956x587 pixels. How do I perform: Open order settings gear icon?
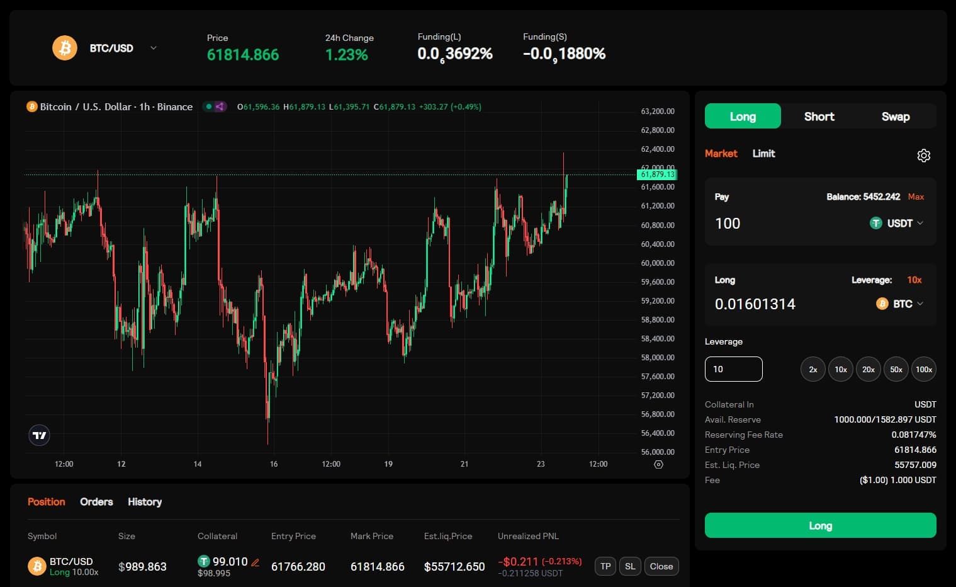[x=923, y=156]
